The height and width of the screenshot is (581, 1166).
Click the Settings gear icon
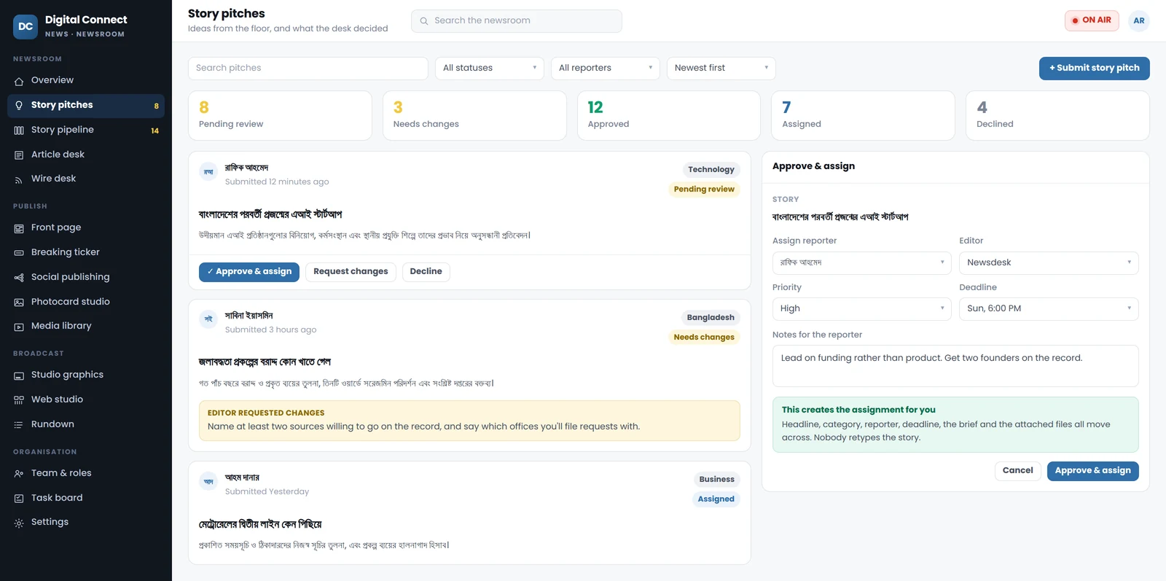pyautogui.click(x=19, y=523)
